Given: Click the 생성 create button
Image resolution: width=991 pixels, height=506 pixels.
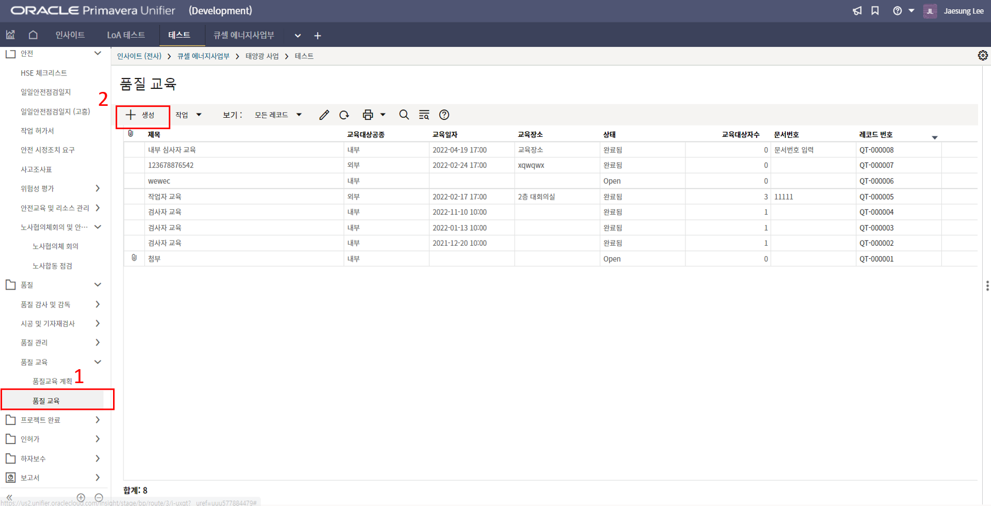Looking at the screenshot, I should (x=141, y=115).
